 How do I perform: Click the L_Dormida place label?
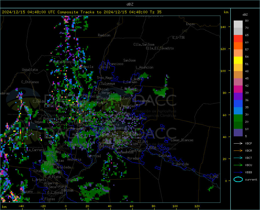pyautogui.click(x=181, y=164)
